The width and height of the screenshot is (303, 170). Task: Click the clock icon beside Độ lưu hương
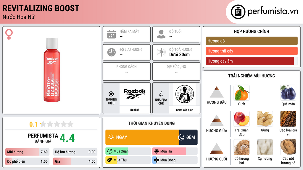[x=112, y=52]
